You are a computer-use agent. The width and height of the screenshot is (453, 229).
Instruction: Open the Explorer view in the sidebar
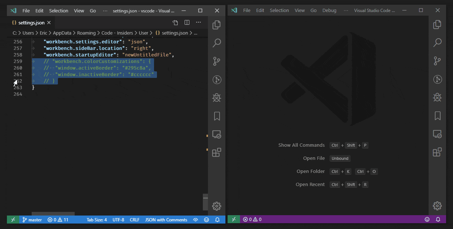(x=217, y=25)
